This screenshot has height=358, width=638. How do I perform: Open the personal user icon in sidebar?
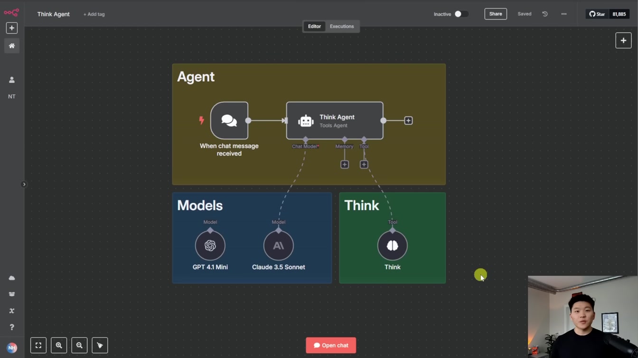coord(12,80)
